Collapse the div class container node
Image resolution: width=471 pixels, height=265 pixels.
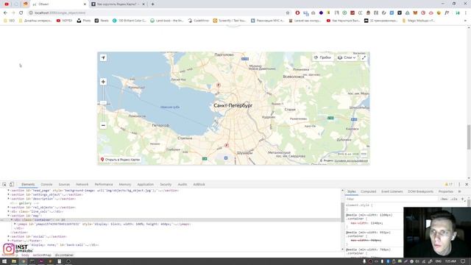click(12, 220)
